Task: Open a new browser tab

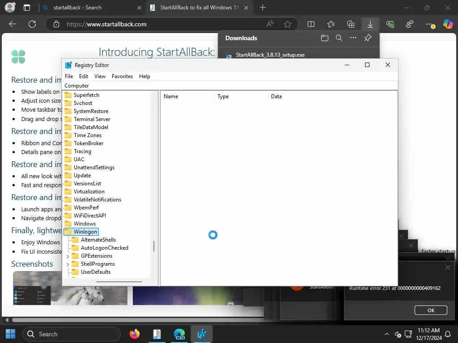Action: (263, 8)
